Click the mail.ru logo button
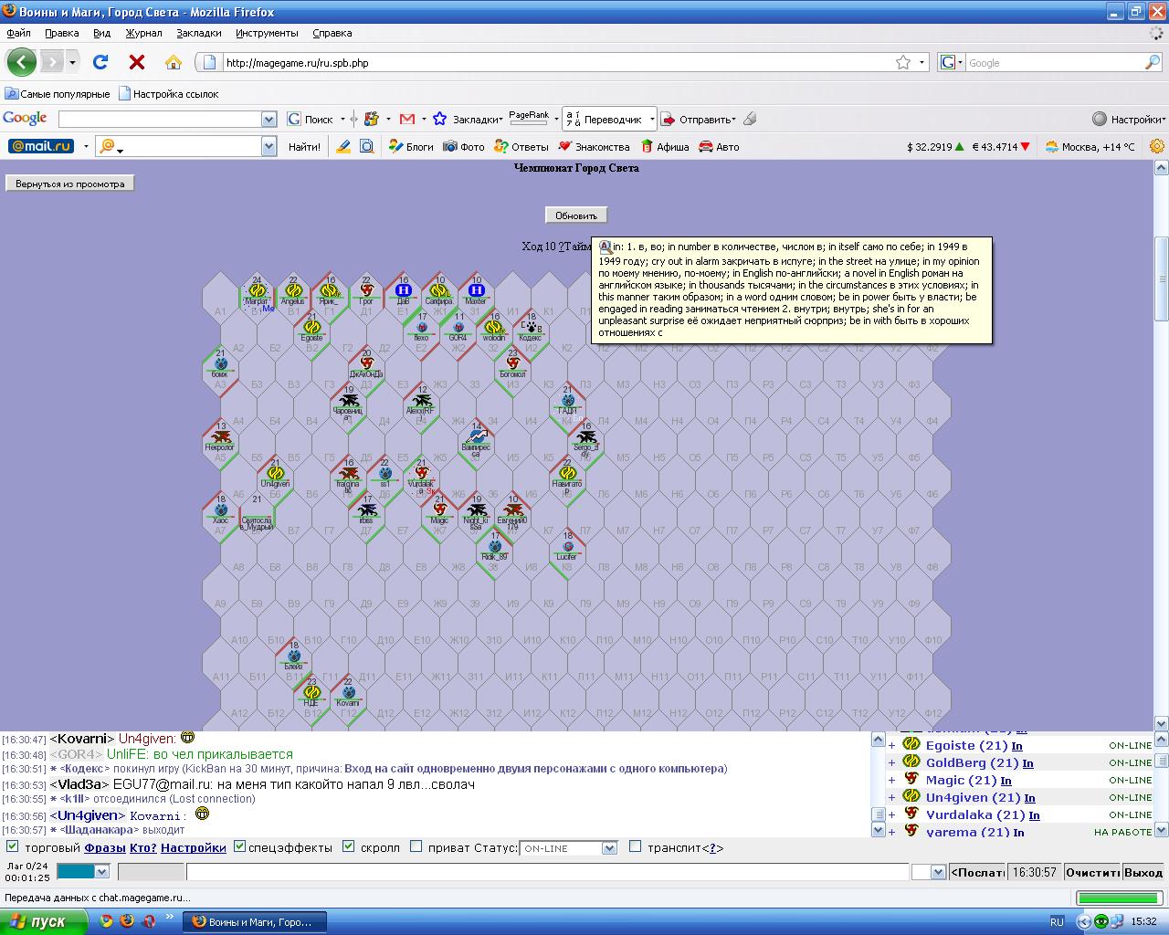The image size is (1169, 935). tap(41, 146)
